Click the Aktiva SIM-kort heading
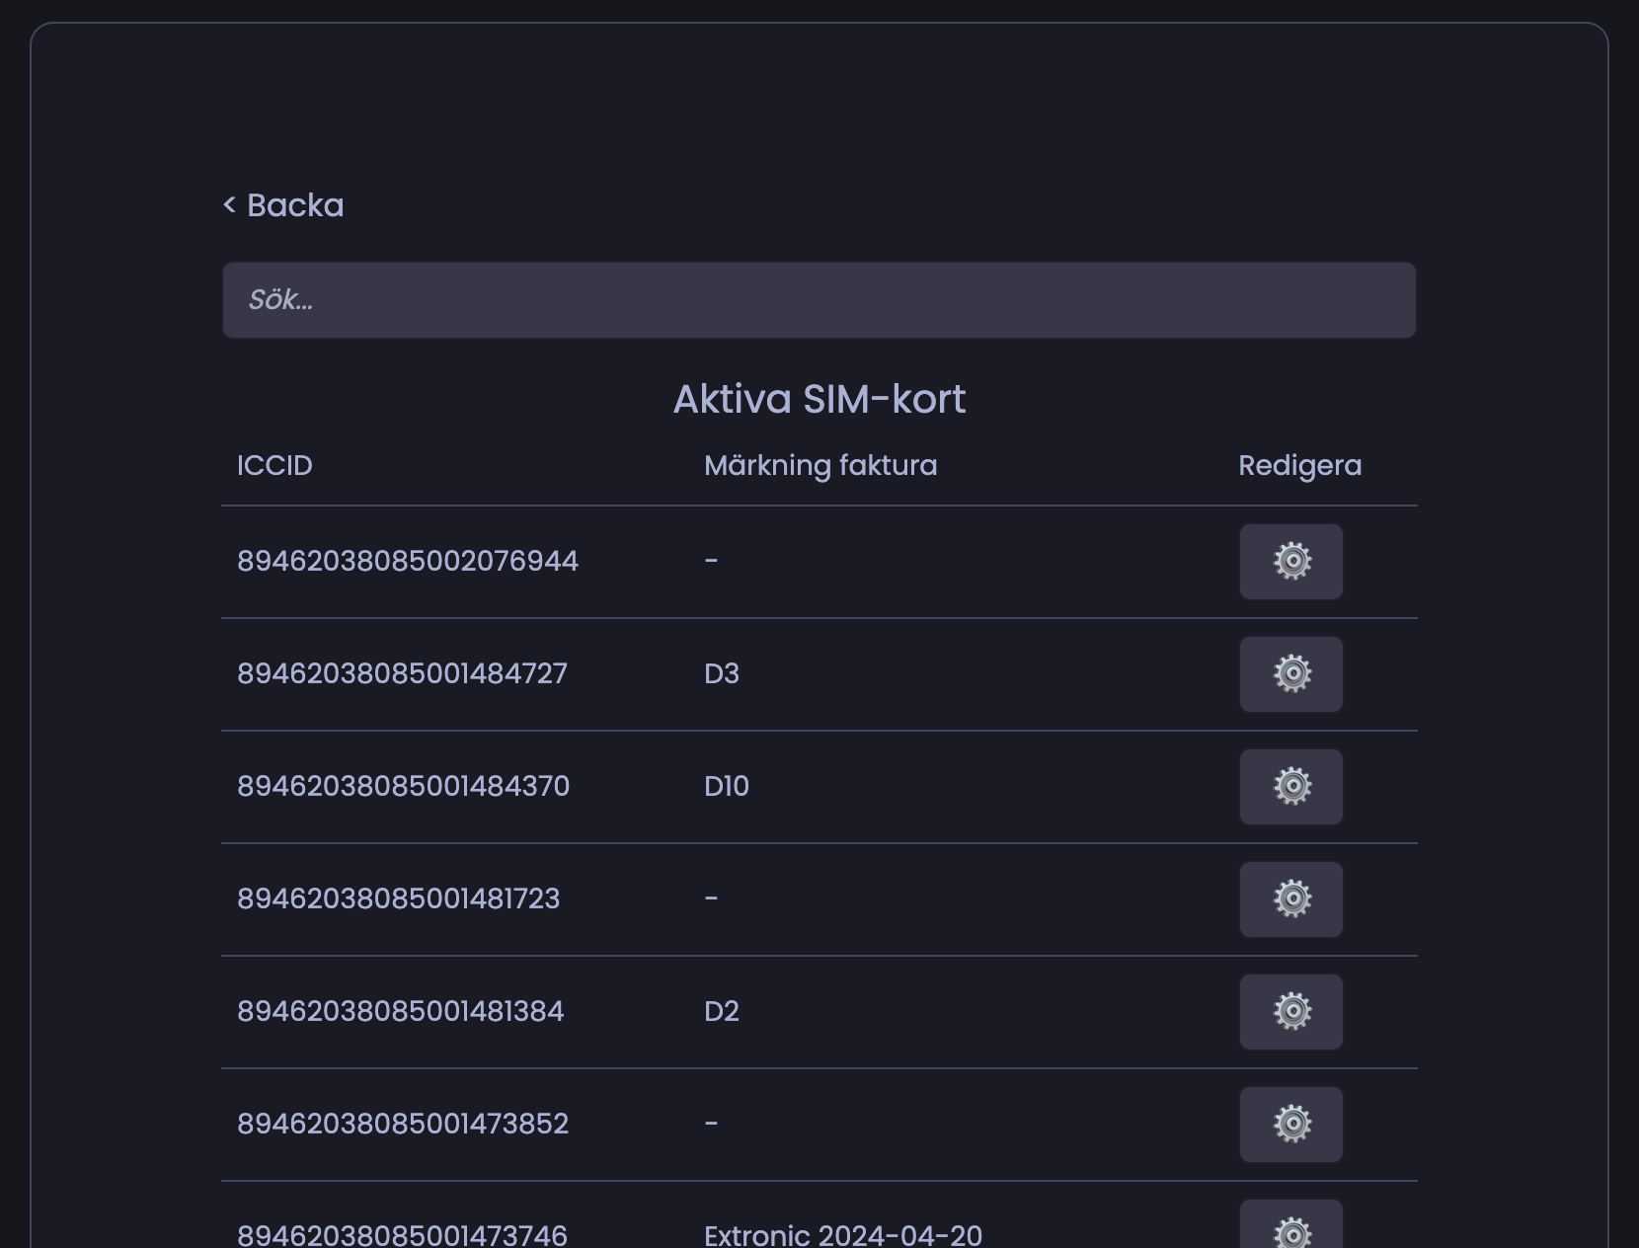The width and height of the screenshot is (1639, 1248). click(x=819, y=400)
